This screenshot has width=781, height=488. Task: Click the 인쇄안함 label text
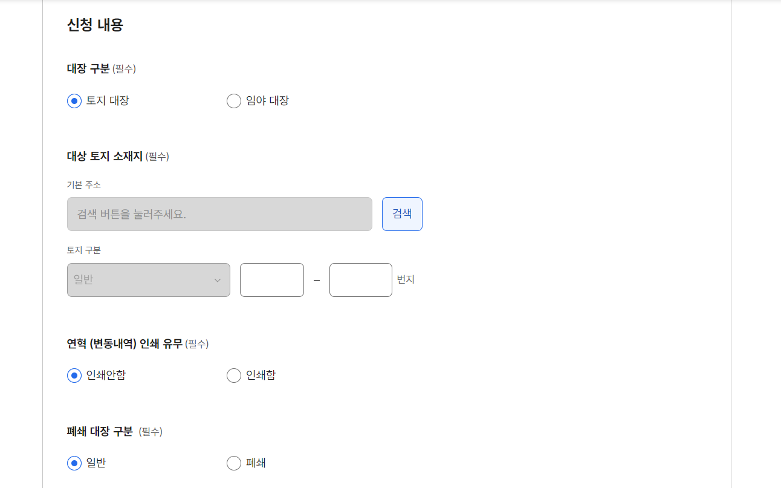(x=109, y=375)
